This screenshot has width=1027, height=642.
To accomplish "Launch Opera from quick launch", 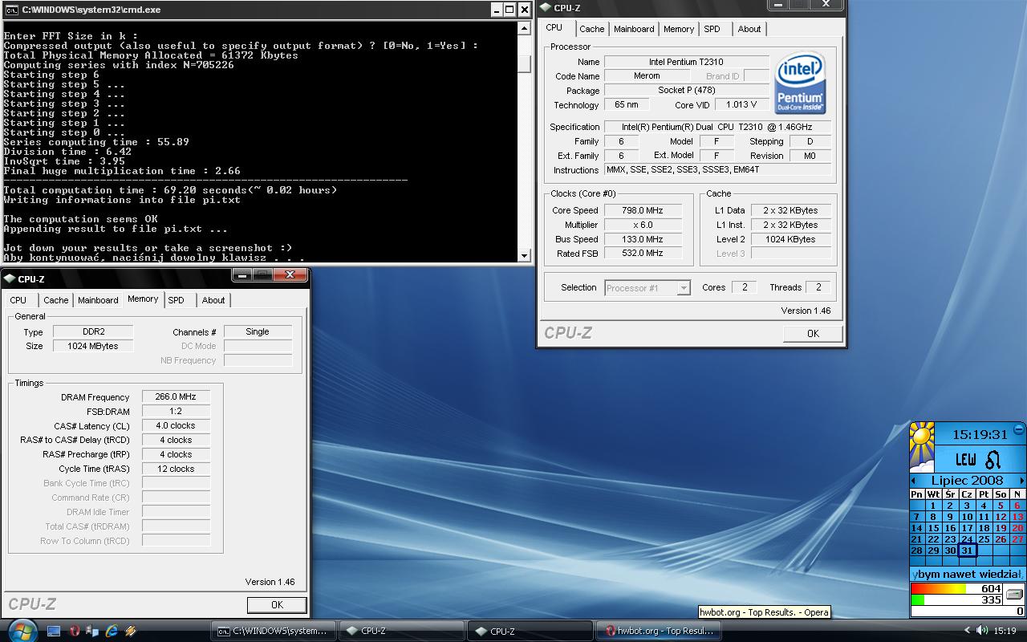I will tap(74, 631).
